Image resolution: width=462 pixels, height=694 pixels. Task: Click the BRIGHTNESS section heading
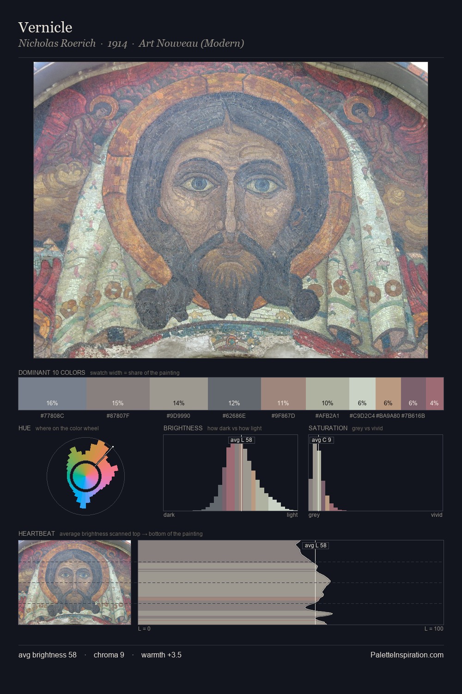(183, 428)
